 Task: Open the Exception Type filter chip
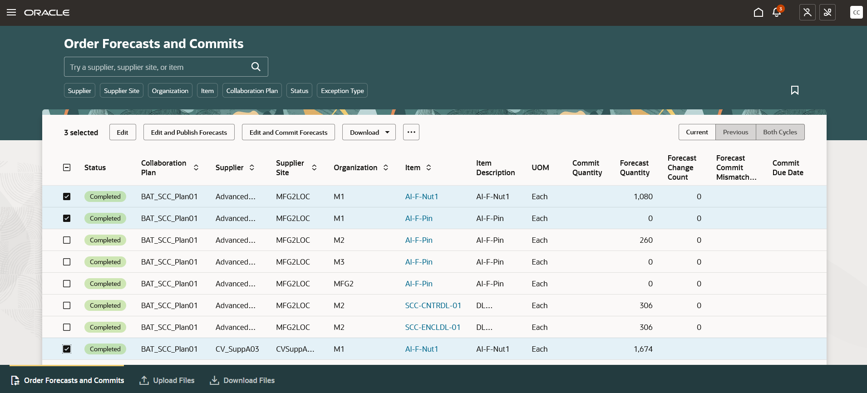pos(342,90)
